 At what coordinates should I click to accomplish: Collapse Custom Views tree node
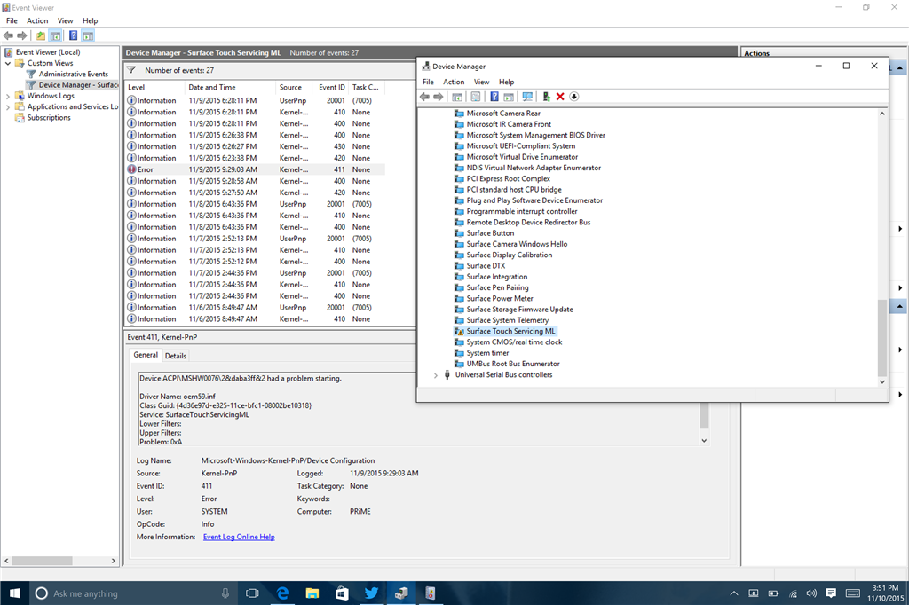point(8,63)
